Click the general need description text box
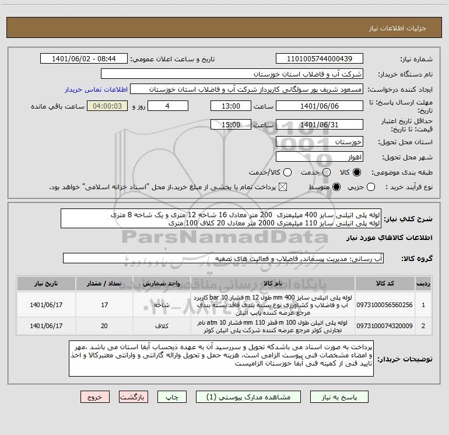The width and height of the screenshot is (449, 435). click(221, 218)
